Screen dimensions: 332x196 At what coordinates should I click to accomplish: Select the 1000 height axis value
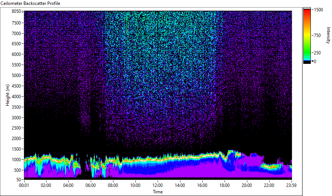tap(16, 160)
